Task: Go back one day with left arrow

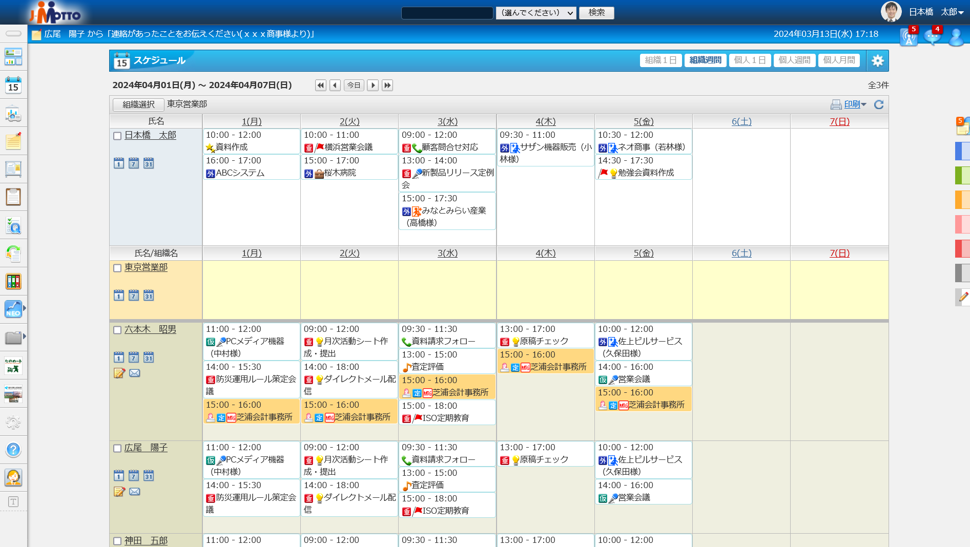Action: point(335,86)
